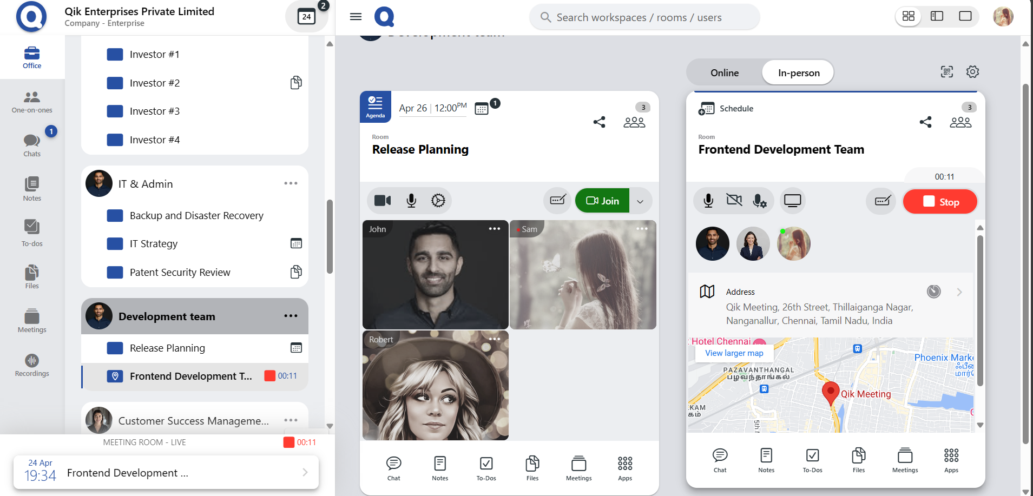Screen dimensions: 1033x496
Task: Open Apps in Release Planning toolbar
Action: pos(624,468)
